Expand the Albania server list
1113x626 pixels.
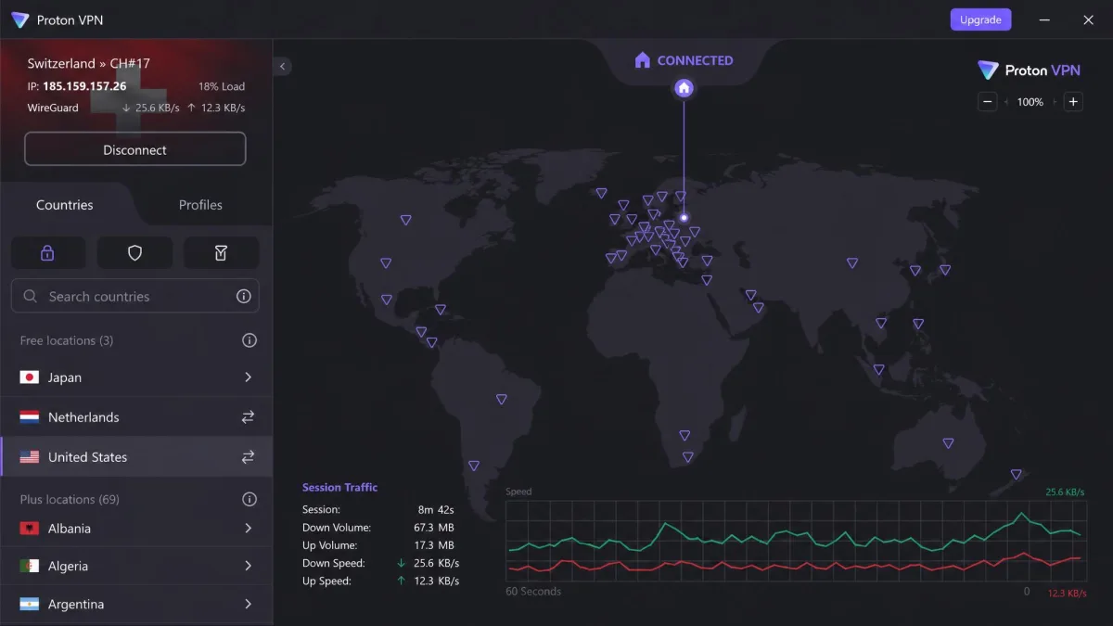pyautogui.click(x=248, y=529)
